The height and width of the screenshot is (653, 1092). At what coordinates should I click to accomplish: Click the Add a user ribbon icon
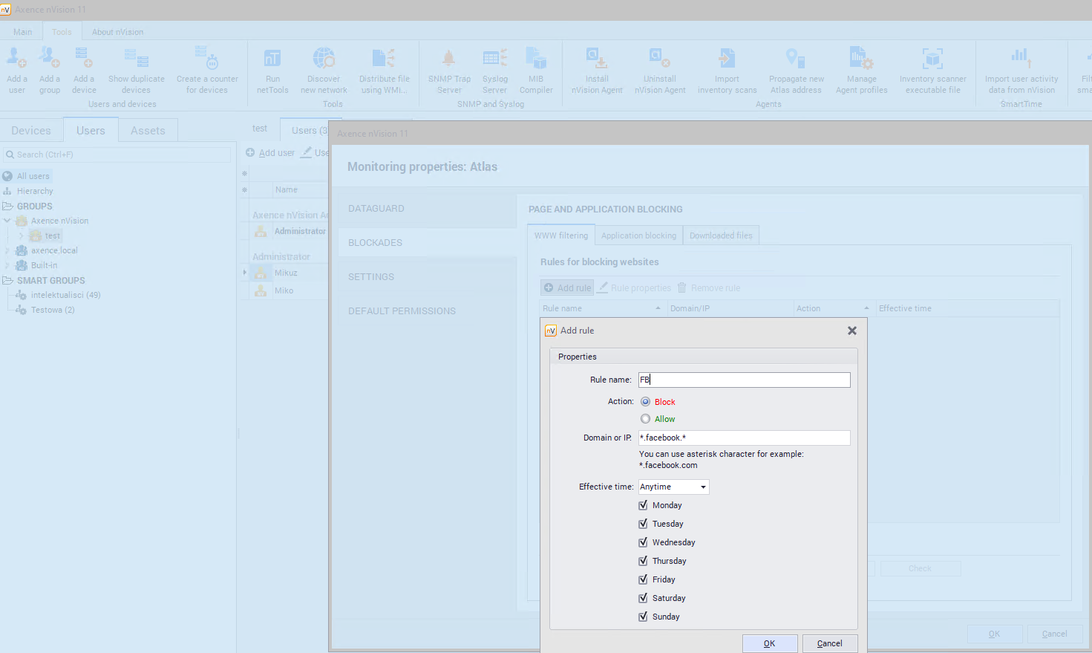16,71
